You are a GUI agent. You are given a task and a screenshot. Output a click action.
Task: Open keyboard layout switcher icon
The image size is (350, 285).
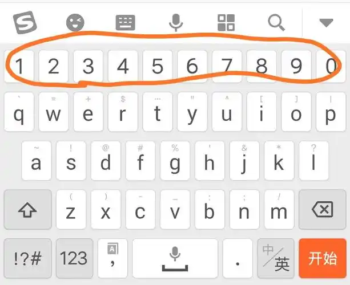point(126,22)
